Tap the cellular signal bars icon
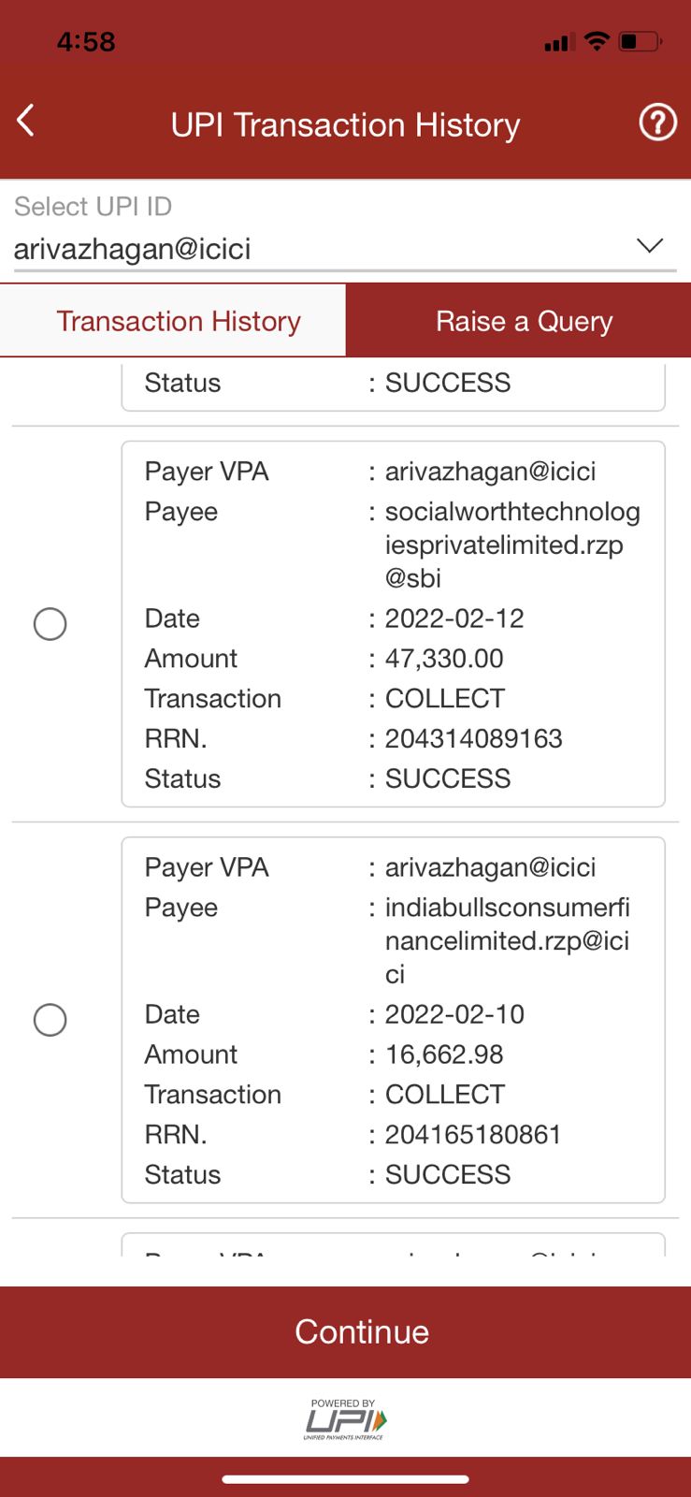 [559, 42]
